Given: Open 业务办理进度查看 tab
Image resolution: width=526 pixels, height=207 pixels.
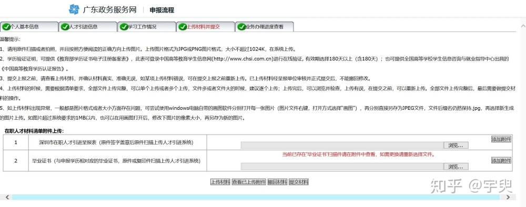Looking at the screenshot, I should 265,27.
